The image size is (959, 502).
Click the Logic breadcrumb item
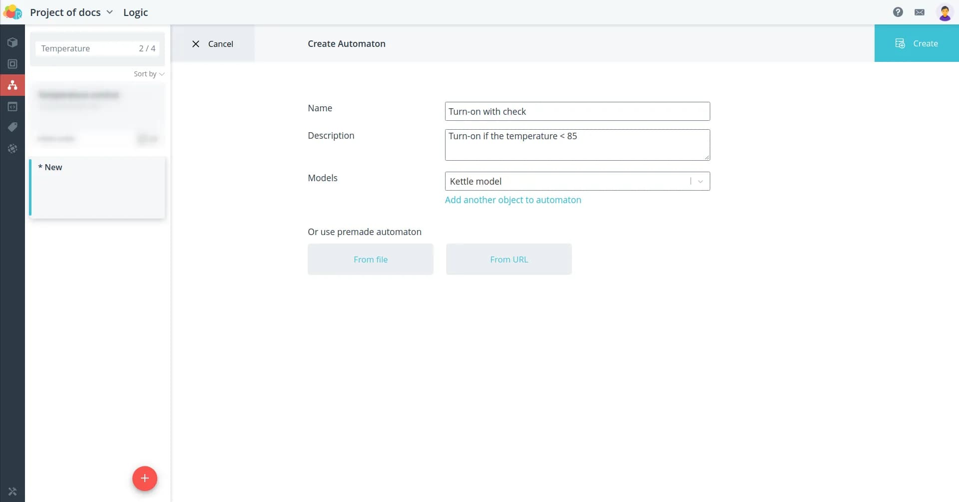click(135, 12)
